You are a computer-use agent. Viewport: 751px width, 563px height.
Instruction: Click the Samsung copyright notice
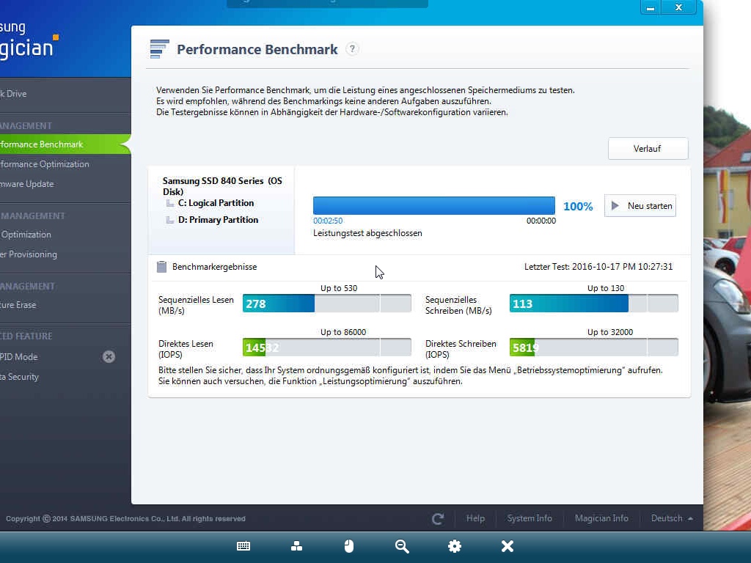(x=125, y=518)
